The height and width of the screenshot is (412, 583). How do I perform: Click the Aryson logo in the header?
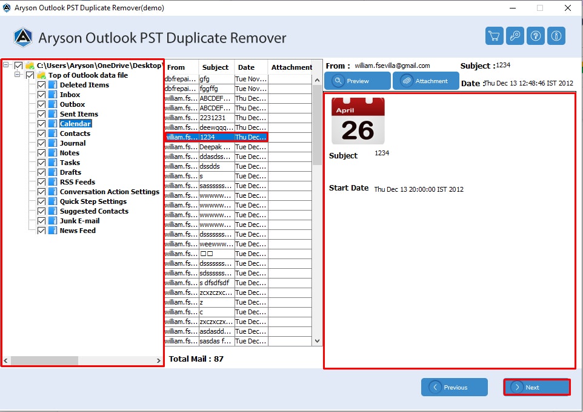pyautogui.click(x=23, y=38)
